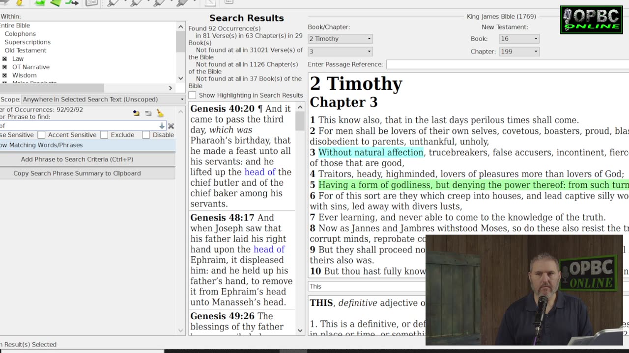This screenshot has height=353, width=629.
Task: Click the search results scroll up arrow
Action: (300, 107)
